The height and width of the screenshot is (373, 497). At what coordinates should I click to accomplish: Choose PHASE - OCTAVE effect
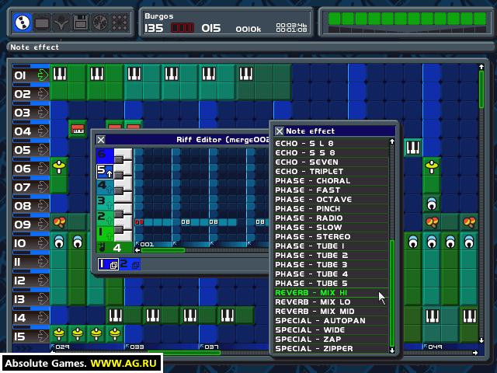(x=331, y=200)
